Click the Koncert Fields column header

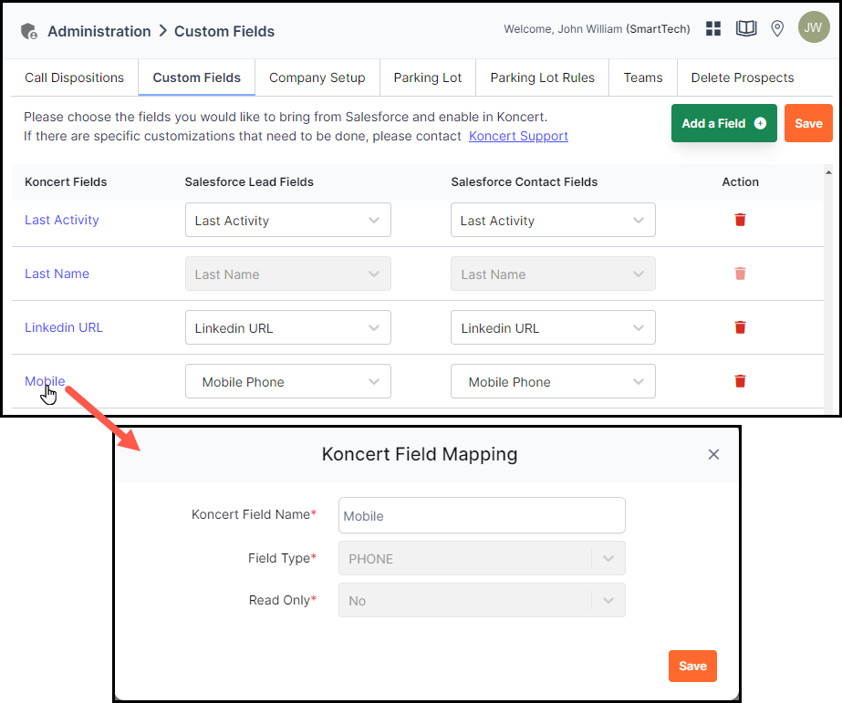pos(66,182)
